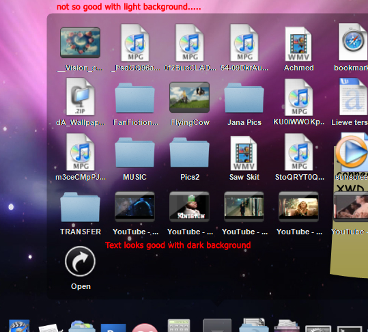The width and height of the screenshot is (368, 332).
Task: Select the _Vision_o heart image thumbnail
Action: click(81, 42)
